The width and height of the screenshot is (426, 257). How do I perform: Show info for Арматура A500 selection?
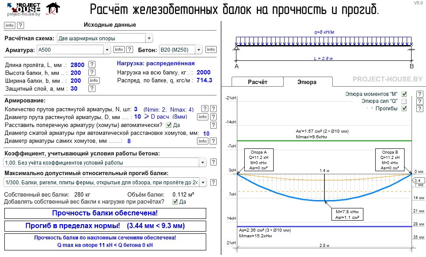(x=119, y=49)
